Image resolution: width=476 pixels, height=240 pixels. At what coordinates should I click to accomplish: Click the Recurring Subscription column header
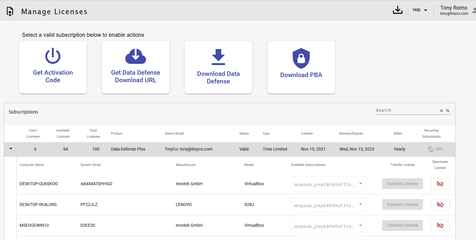click(431, 133)
